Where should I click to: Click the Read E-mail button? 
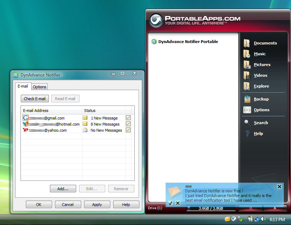[65, 99]
